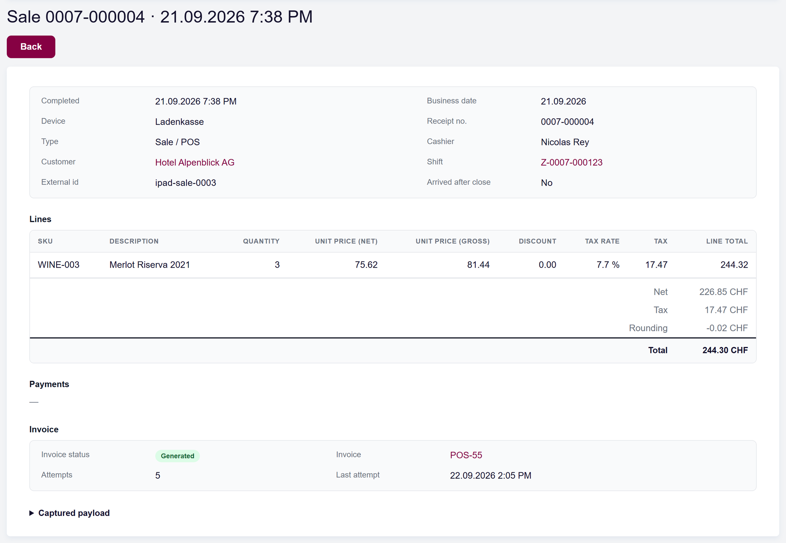Click the line total 244.32

tap(734, 265)
